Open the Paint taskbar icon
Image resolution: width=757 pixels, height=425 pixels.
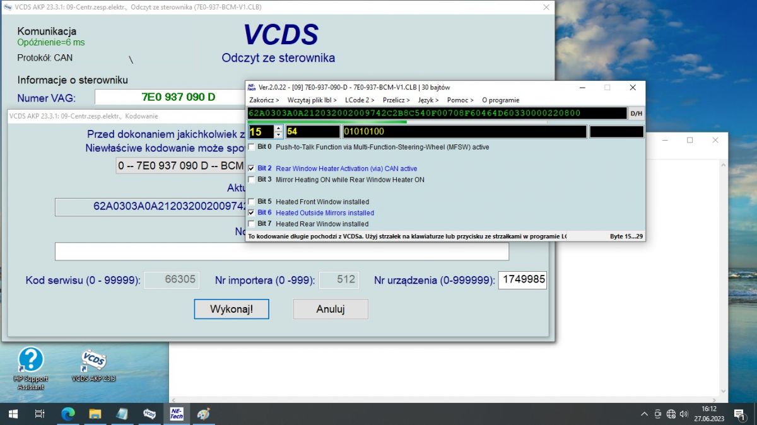(203, 414)
